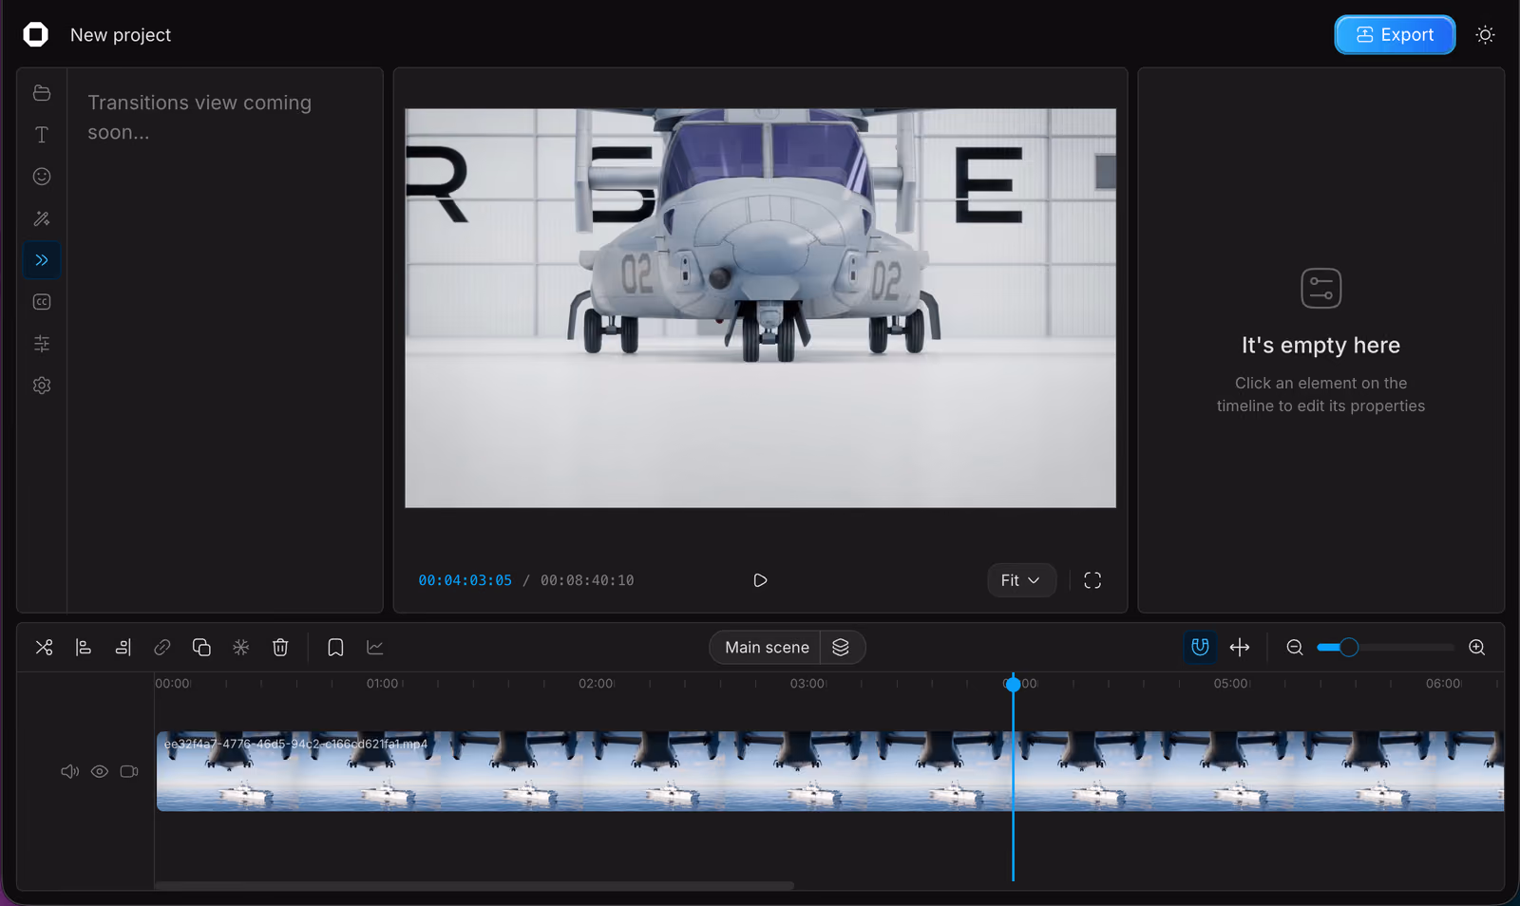Open the graph curve editor icon
Image resolution: width=1520 pixels, height=906 pixels.
tap(375, 648)
